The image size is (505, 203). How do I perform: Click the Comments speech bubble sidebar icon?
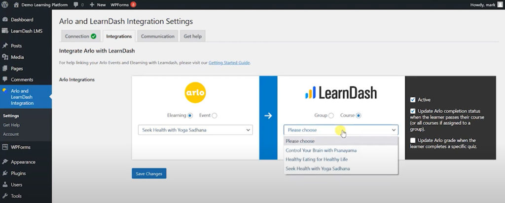(x=5, y=80)
